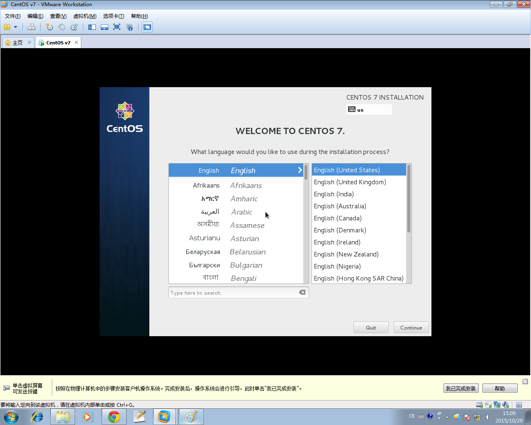Viewport: 531px width, 425px height.
Task: Switch to the 主页 tab
Action: [18, 43]
